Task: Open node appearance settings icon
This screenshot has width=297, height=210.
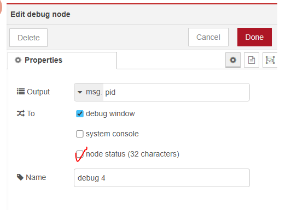Action: tap(270, 60)
